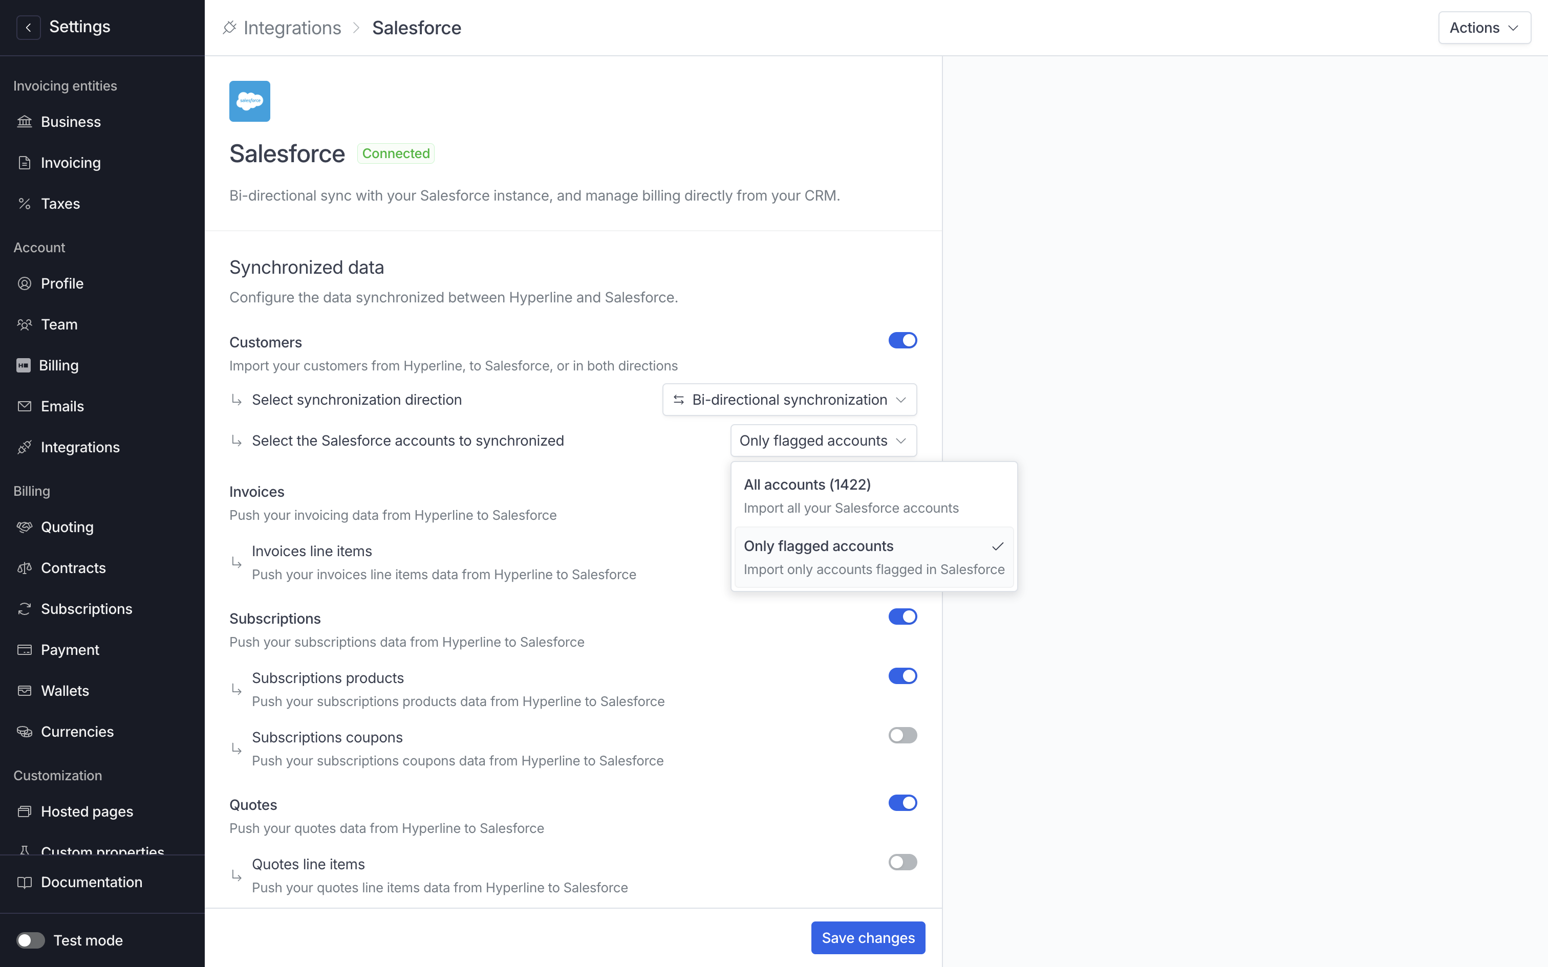1548x967 pixels.
Task: Choose Only flagged accounts option
Action: 874,557
